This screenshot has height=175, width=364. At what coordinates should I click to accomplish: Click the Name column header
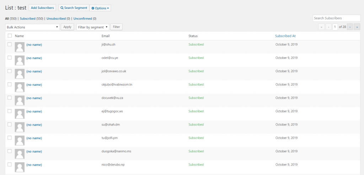[19, 36]
